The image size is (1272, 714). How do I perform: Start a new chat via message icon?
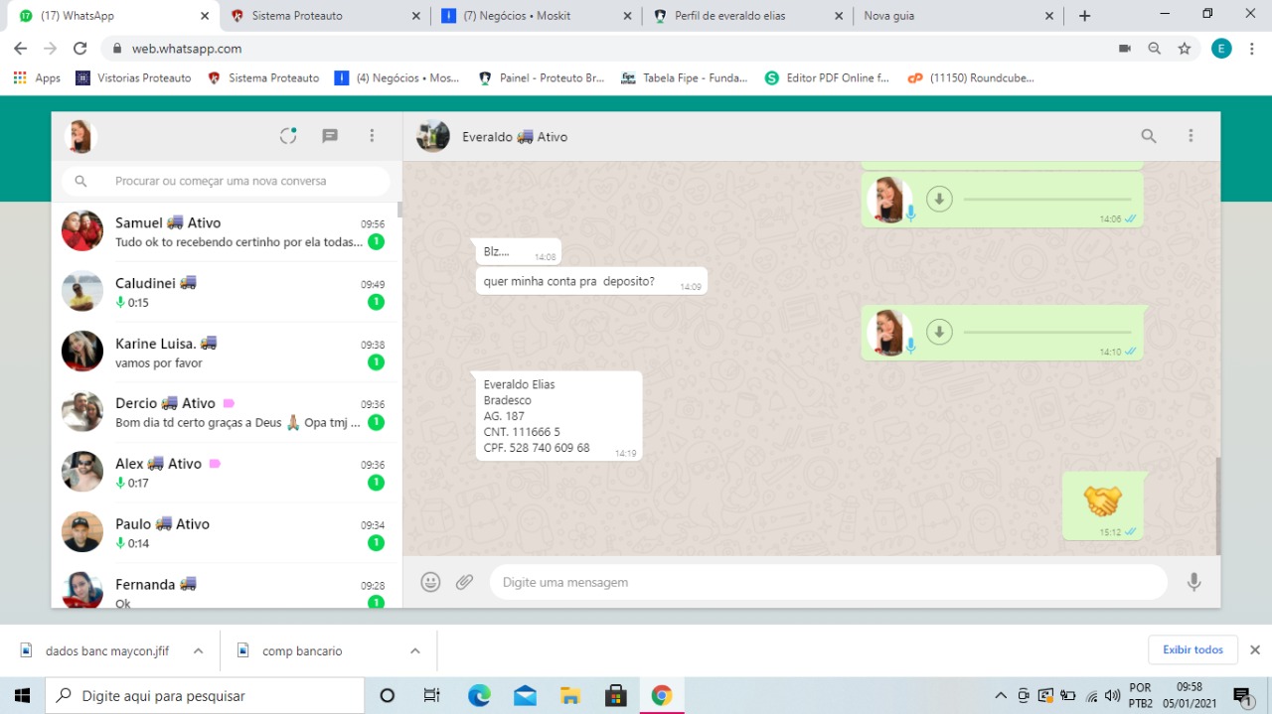[330, 136]
